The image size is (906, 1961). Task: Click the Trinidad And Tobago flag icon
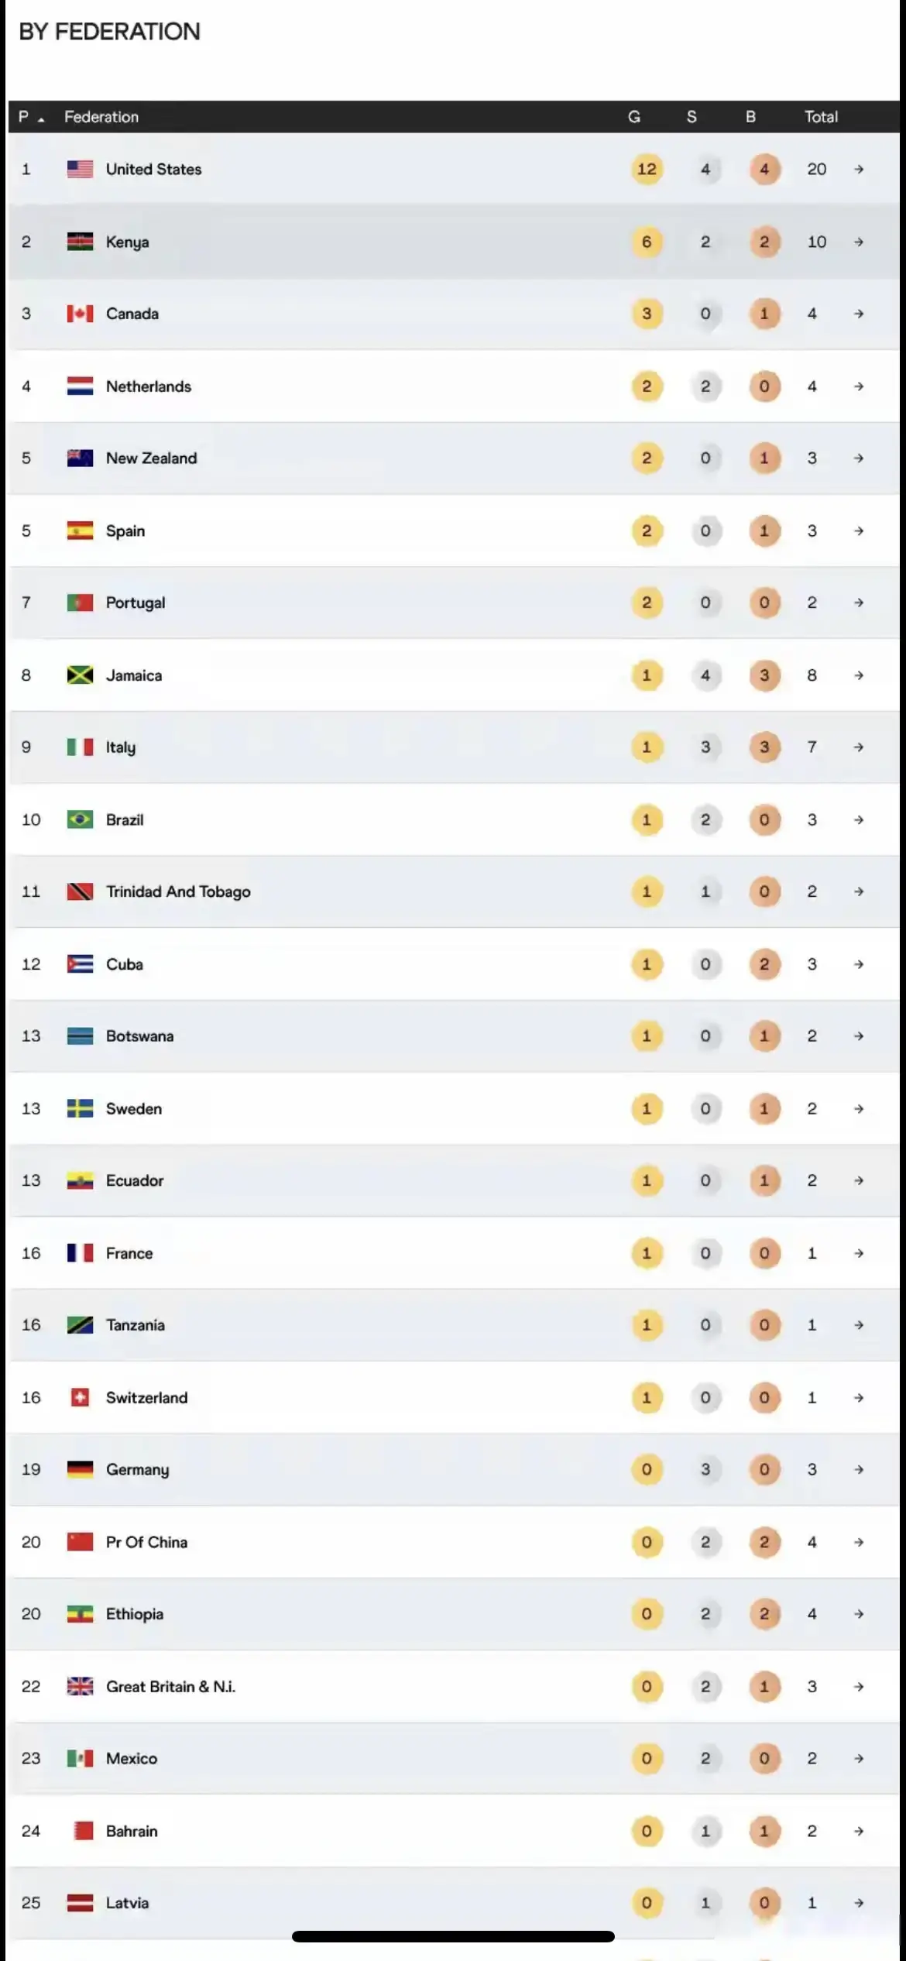click(x=80, y=891)
